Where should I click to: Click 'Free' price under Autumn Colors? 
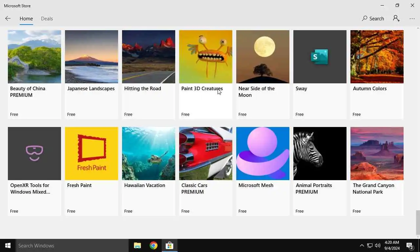[357, 115]
